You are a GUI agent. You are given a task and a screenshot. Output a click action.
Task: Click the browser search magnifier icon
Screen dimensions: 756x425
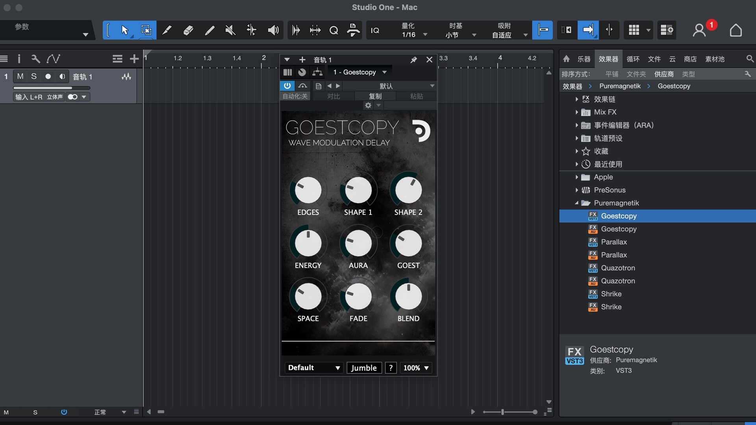click(750, 59)
